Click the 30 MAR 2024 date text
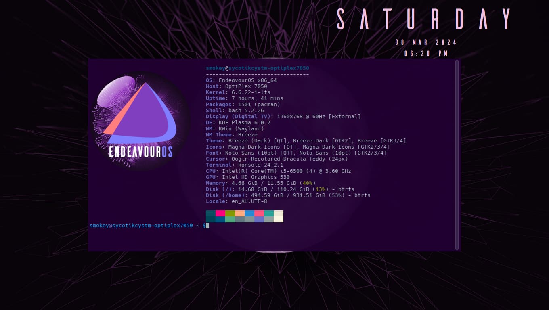Screen dimensions: 549x310 (x=426, y=42)
